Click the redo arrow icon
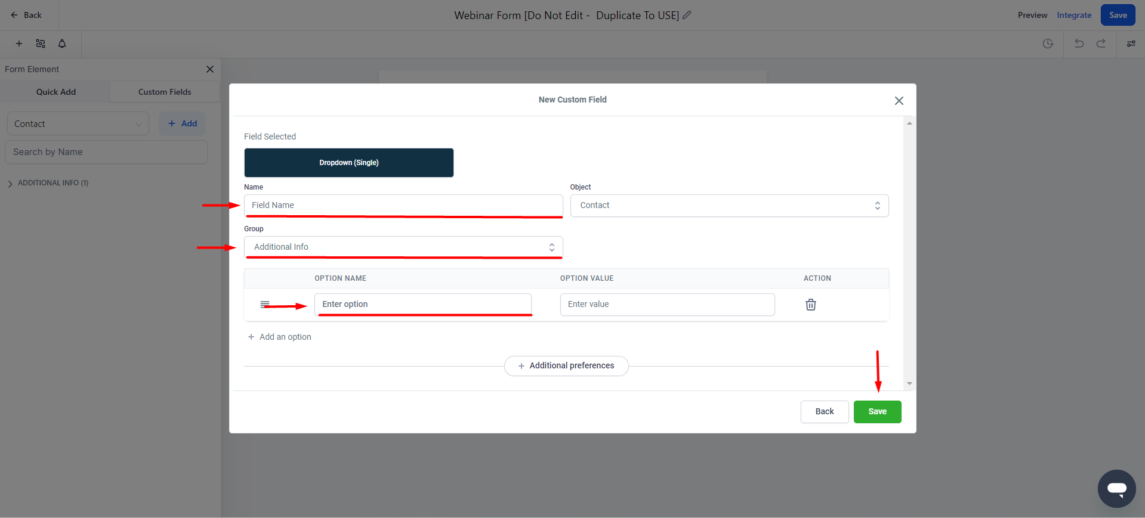Viewport: 1145px width, 518px height. click(1101, 44)
